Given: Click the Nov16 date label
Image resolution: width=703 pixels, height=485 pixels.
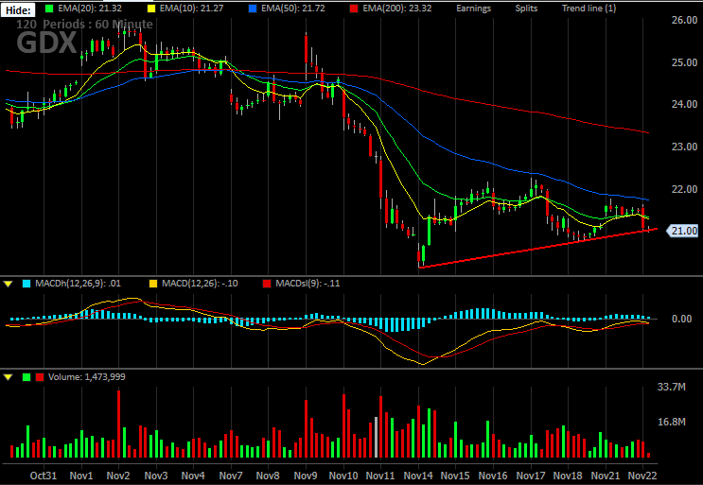Looking at the screenshot, I should (493, 476).
